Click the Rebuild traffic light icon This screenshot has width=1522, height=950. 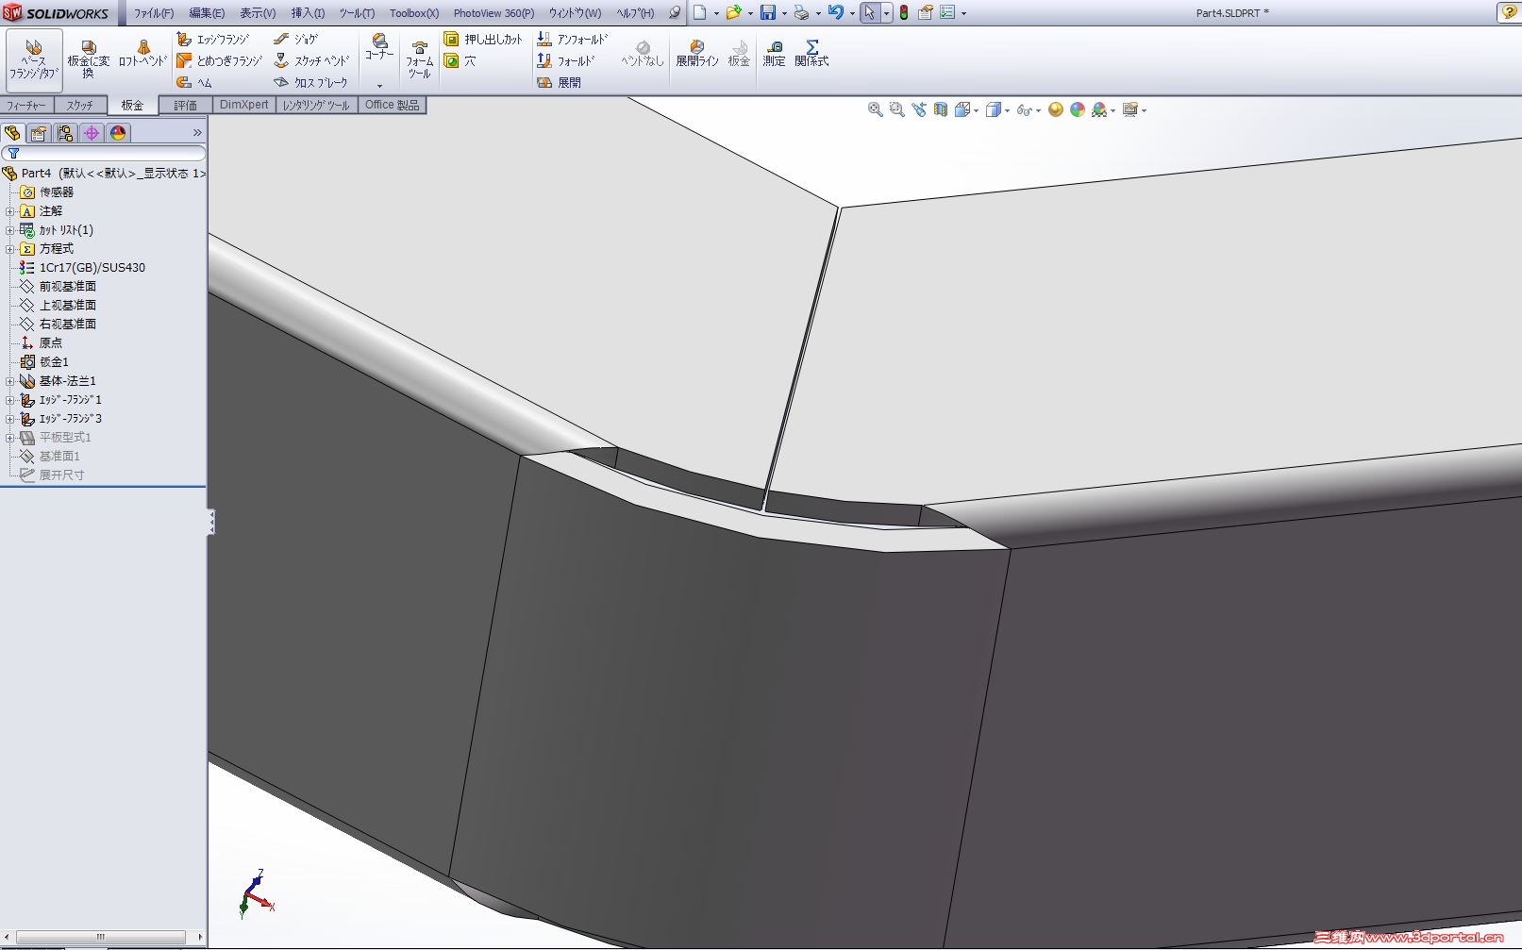click(903, 13)
